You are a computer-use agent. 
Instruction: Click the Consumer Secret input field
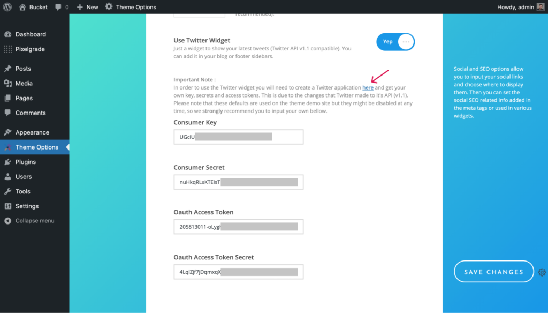(x=238, y=182)
